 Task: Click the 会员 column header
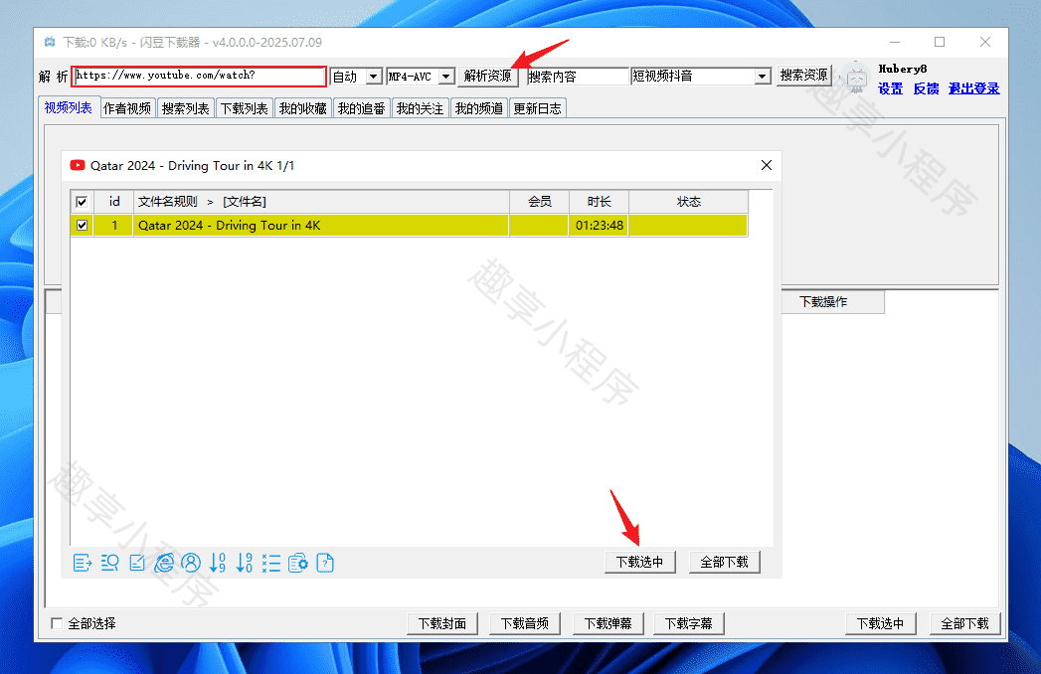539,201
